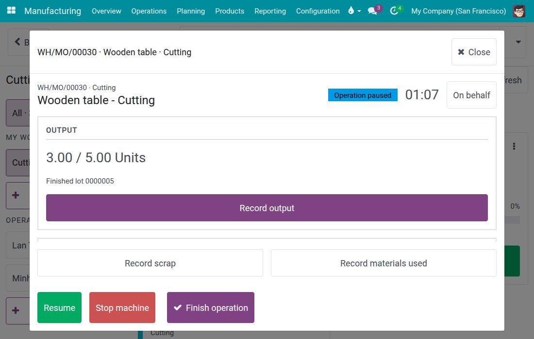Open the apps grid home menu
Viewport: 534px width, 339px height.
11,11
